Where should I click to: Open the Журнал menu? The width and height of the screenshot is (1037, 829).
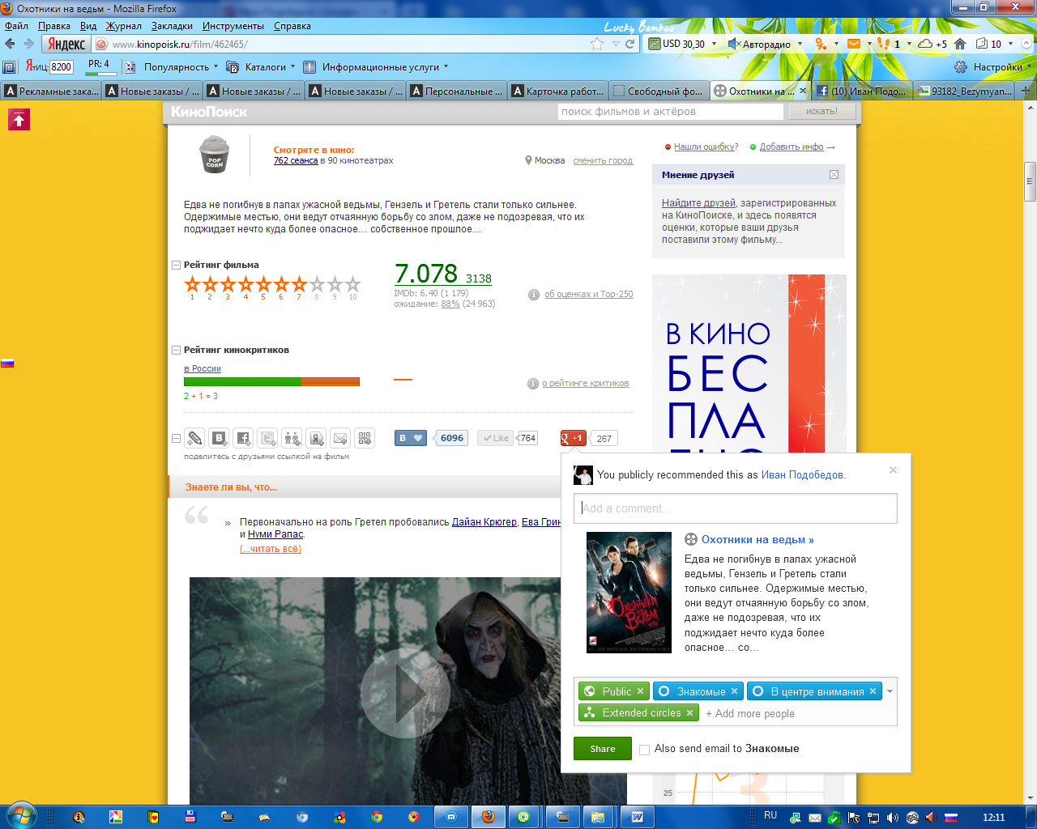[123, 26]
